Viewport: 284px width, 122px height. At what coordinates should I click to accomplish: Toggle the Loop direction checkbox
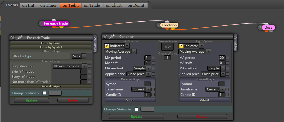89,66
